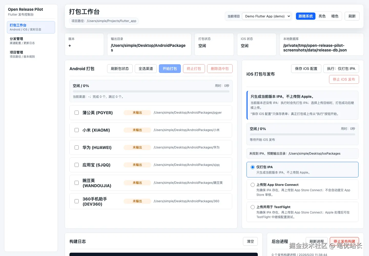
Task: Click the 执行：仅打包 IPA button
Action: [x=341, y=69]
